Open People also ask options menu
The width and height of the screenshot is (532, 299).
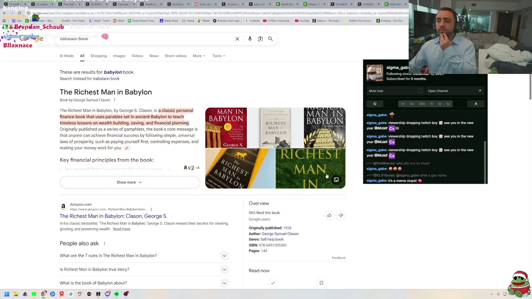(104, 243)
